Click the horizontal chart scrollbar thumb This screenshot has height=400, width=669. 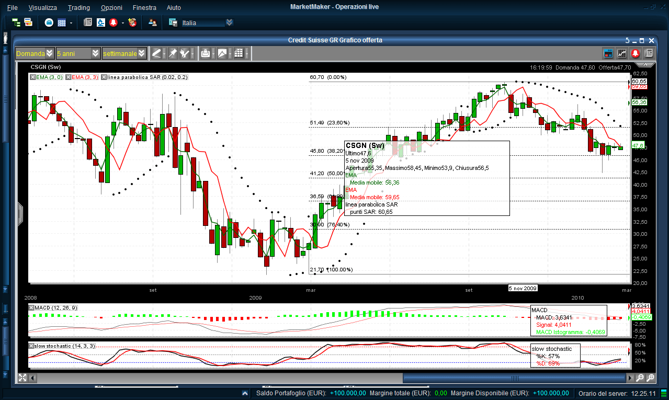[515, 378]
